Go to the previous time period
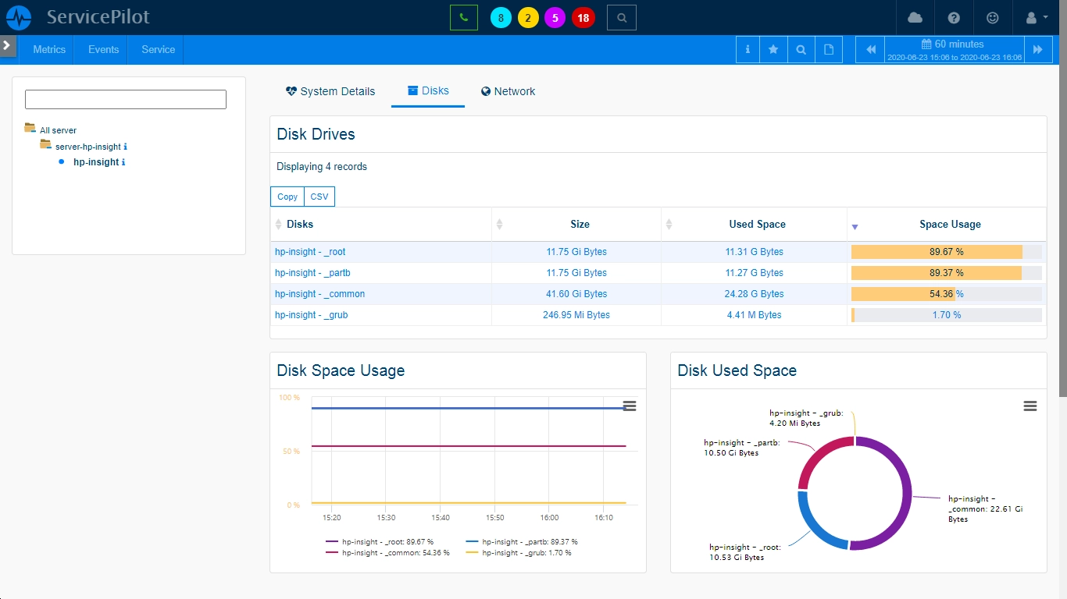The width and height of the screenshot is (1067, 599). point(871,49)
